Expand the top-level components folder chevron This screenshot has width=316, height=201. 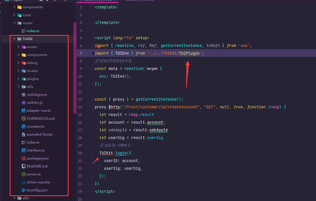pyautogui.click(x=14, y=7)
